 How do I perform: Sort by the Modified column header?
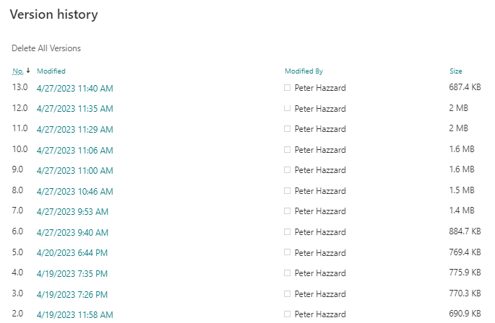[x=51, y=71]
